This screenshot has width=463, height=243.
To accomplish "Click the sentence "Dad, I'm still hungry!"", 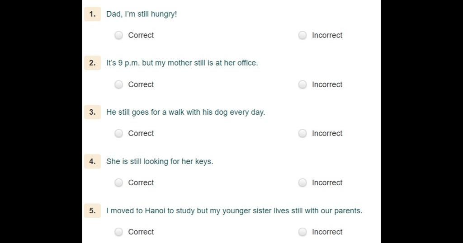I will (142, 14).
